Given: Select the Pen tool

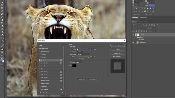Looking at the screenshot, I should click(2, 38).
